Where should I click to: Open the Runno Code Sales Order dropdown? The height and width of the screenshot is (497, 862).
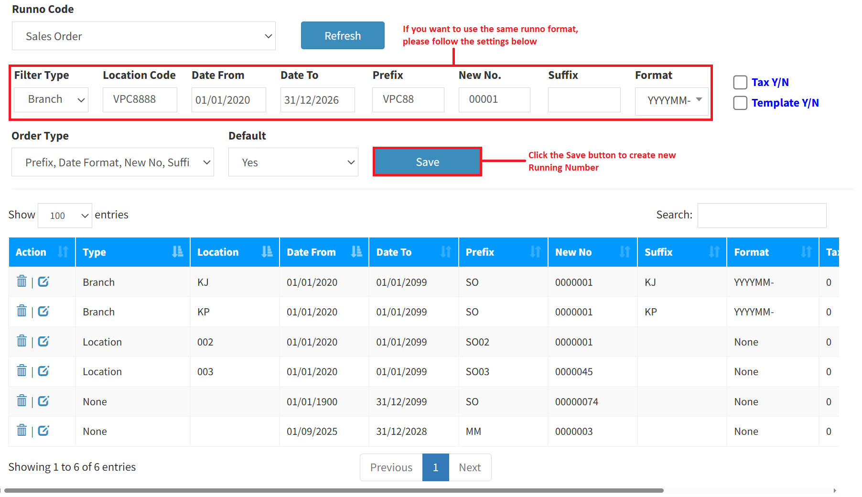click(143, 36)
